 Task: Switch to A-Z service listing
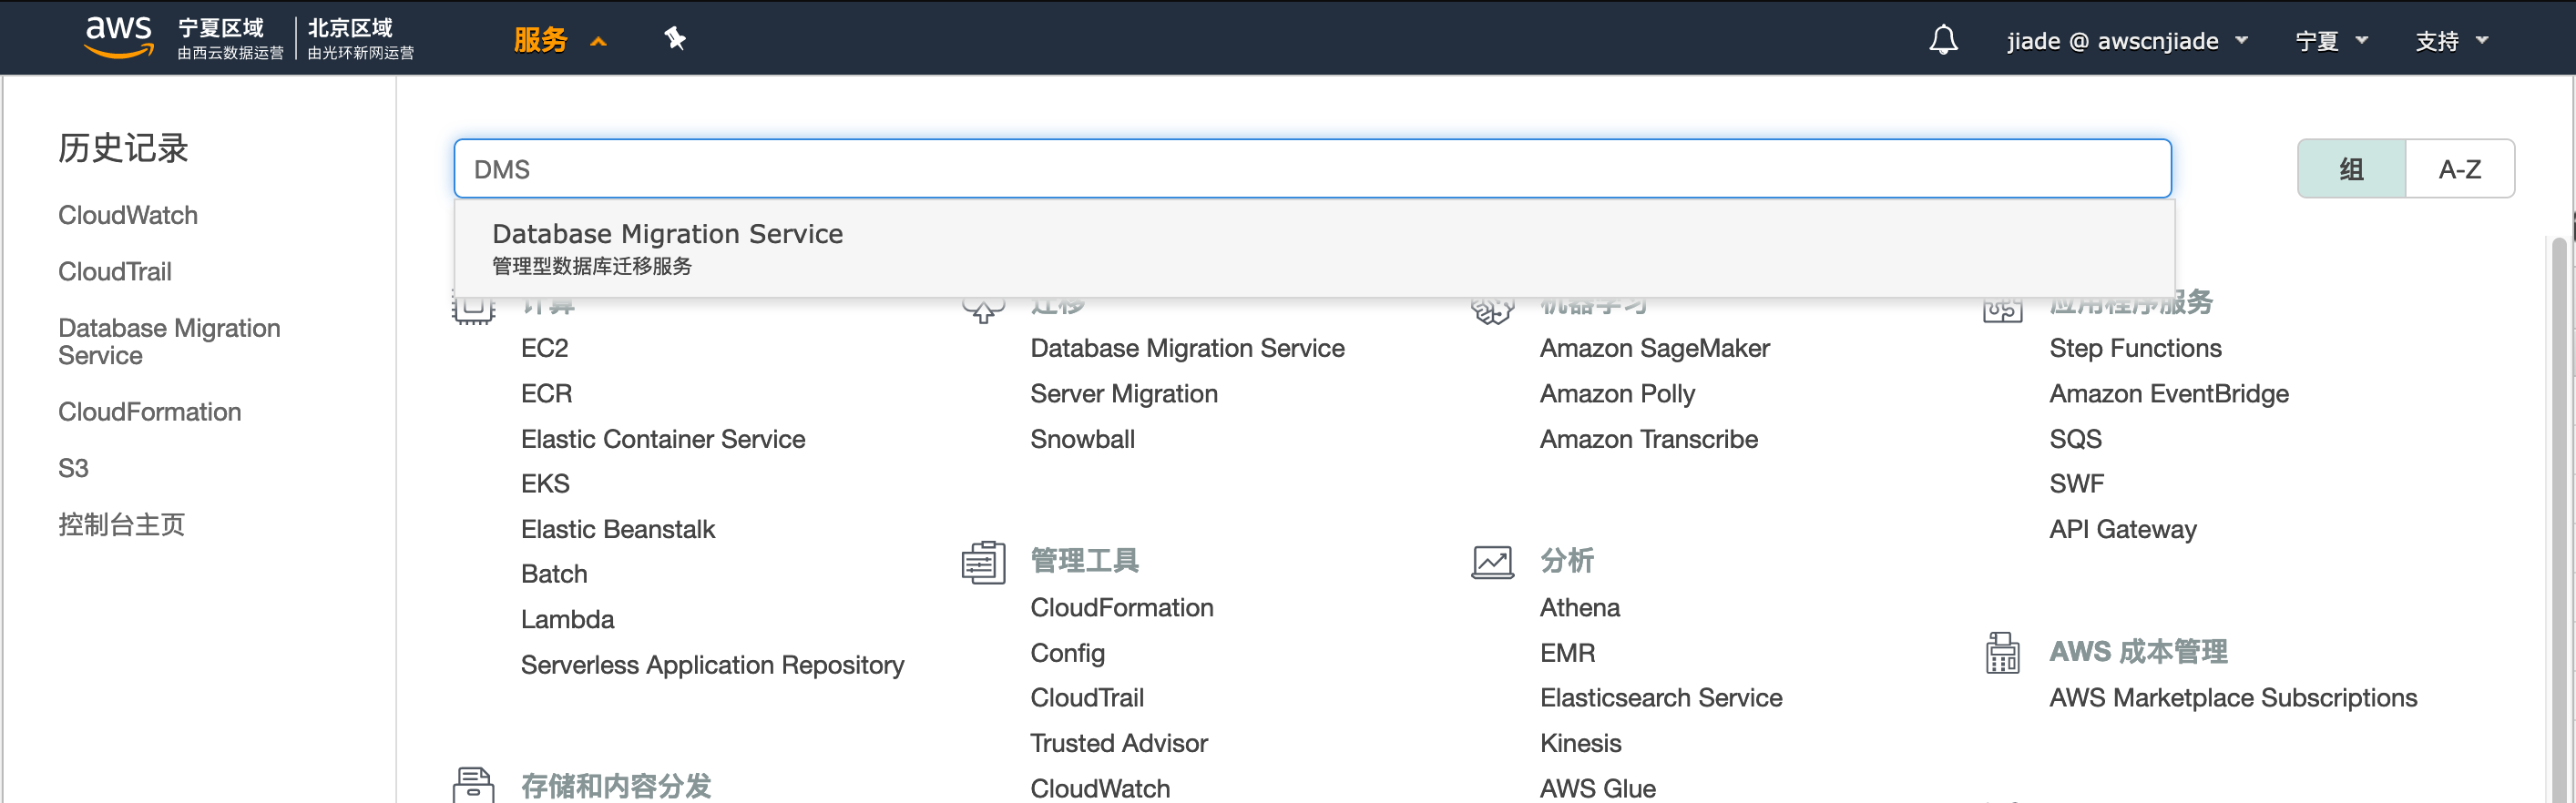(x=2459, y=169)
